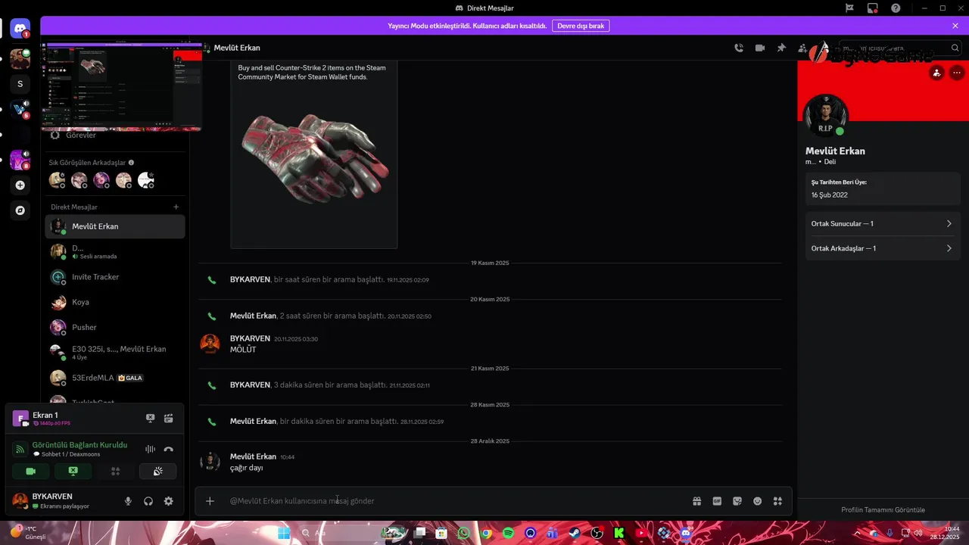This screenshot has width=969, height=545.
Task: Open the profile more options menu
Action: point(957,73)
